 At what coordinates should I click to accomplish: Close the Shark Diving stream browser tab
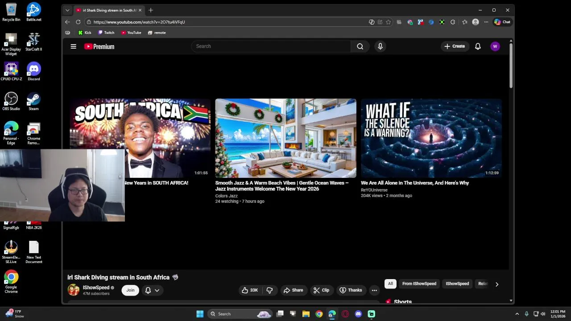[140, 10]
